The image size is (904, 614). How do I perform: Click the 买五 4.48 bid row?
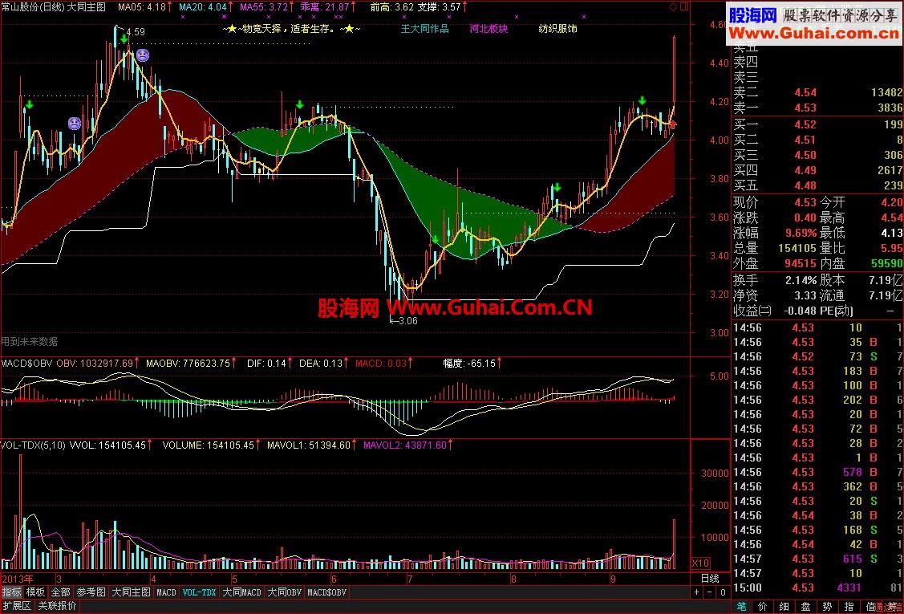(x=817, y=185)
